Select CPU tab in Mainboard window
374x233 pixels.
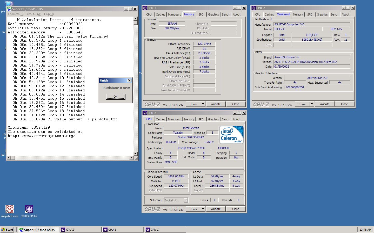tap(258, 14)
